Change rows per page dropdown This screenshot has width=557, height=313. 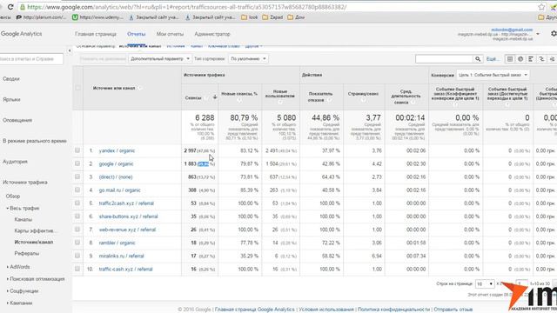(485, 284)
